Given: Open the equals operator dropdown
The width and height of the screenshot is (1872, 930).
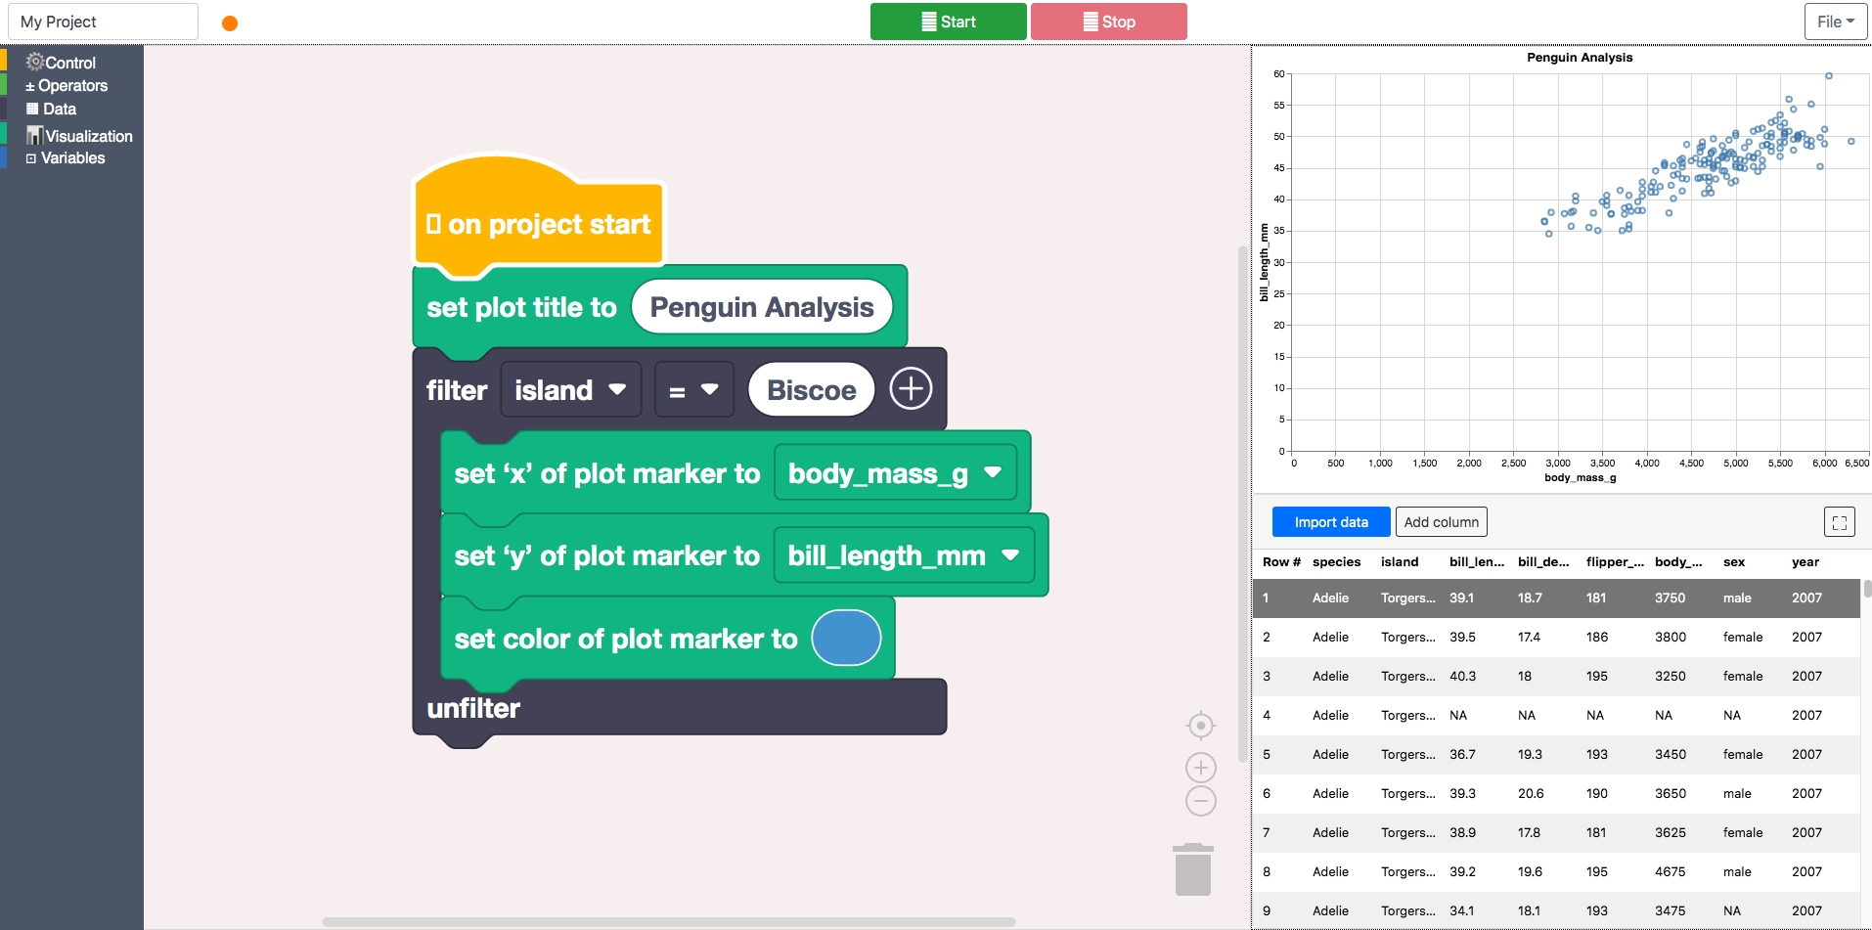Looking at the screenshot, I should tap(694, 390).
